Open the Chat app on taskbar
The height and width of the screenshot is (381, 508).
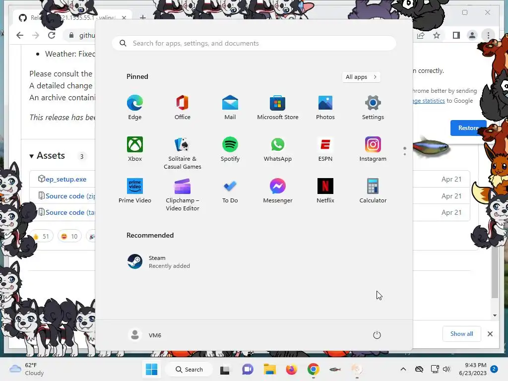[x=248, y=369]
